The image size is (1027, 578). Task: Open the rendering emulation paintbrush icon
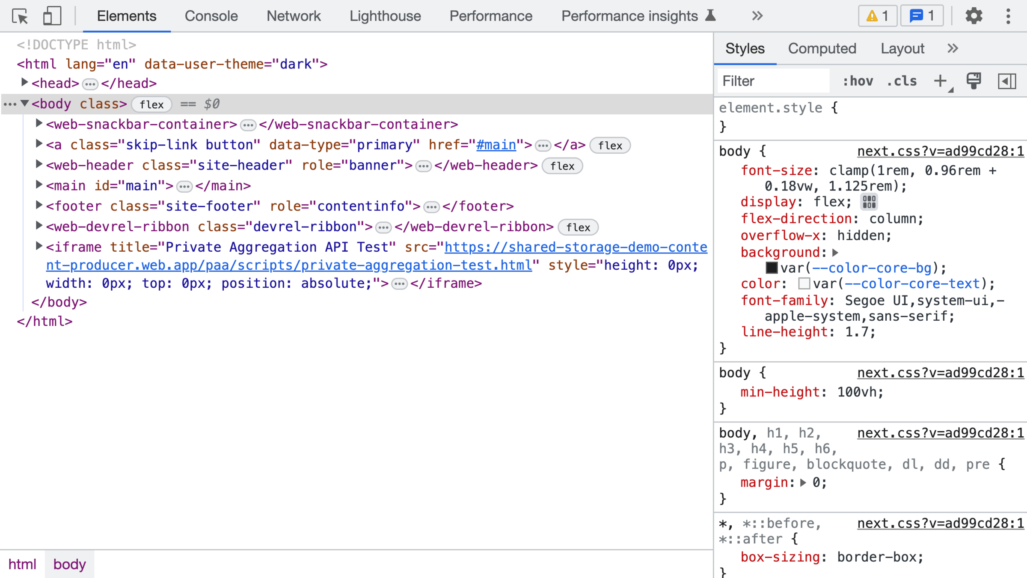(974, 81)
